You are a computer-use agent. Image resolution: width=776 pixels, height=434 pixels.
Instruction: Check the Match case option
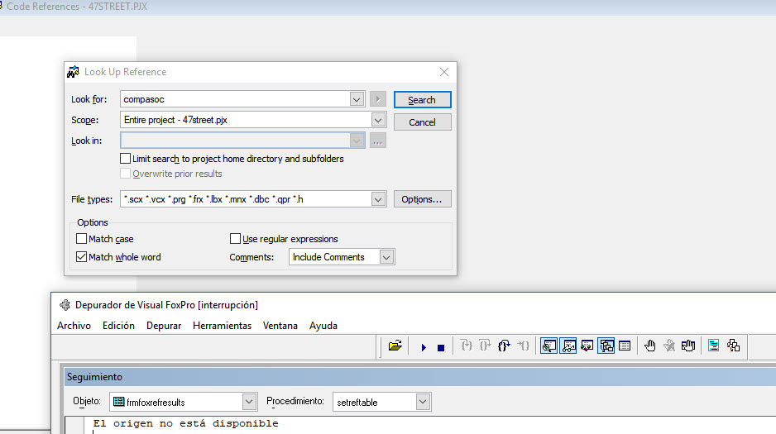[x=82, y=239]
